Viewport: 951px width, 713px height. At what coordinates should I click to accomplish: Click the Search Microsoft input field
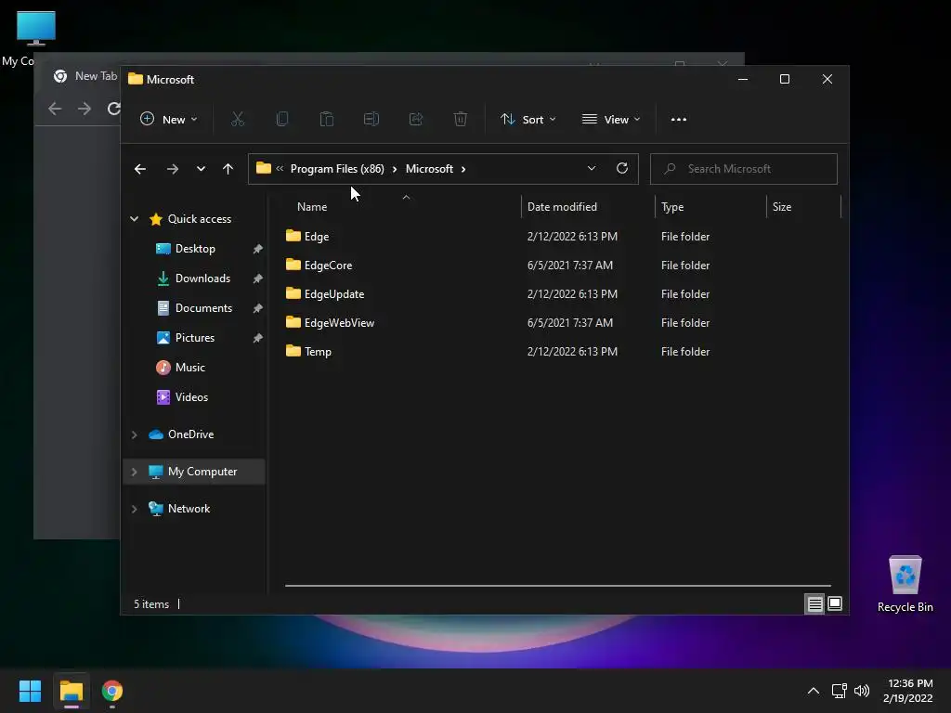coord(744,169)
